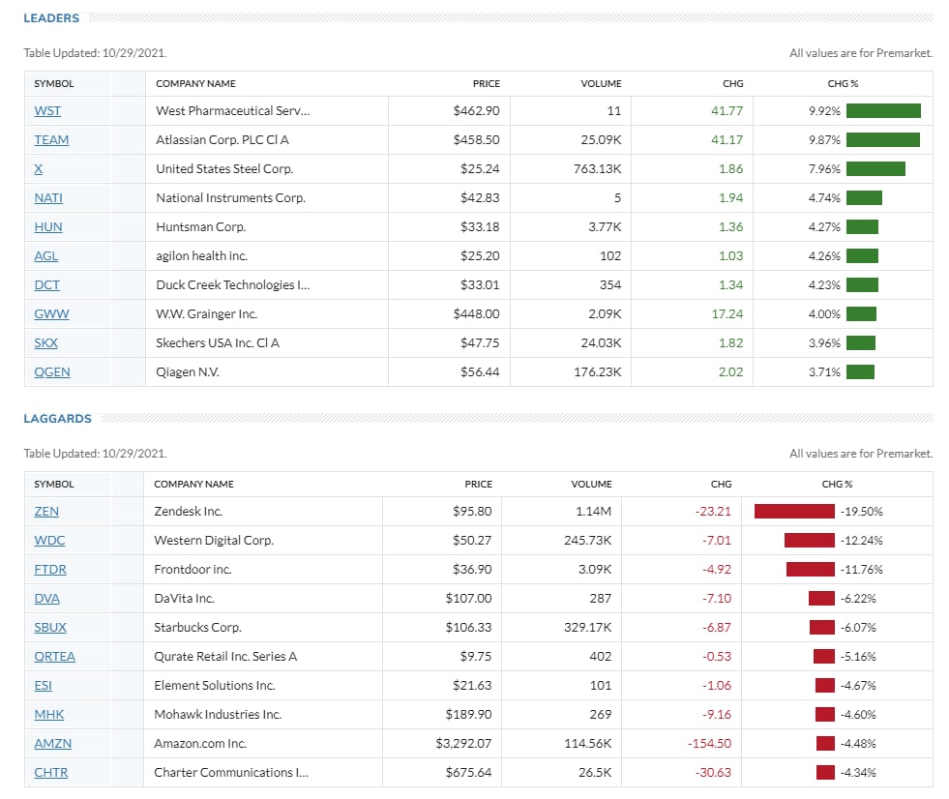
Task: Click the Qurate Retail Inc. Series A name
Action: tap(225, 657)
